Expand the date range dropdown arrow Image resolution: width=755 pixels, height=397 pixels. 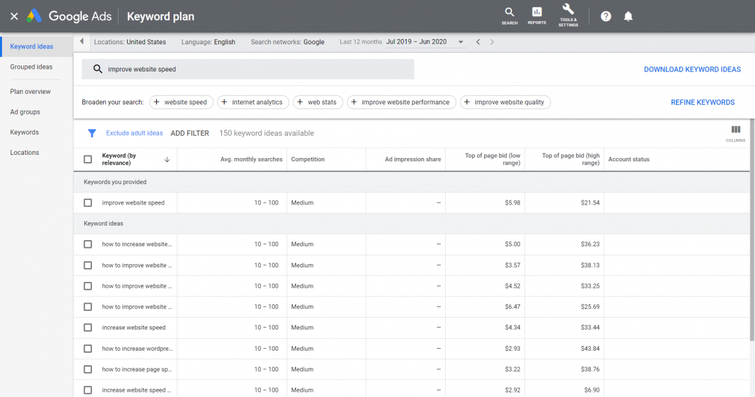click(x=461, y=42)
